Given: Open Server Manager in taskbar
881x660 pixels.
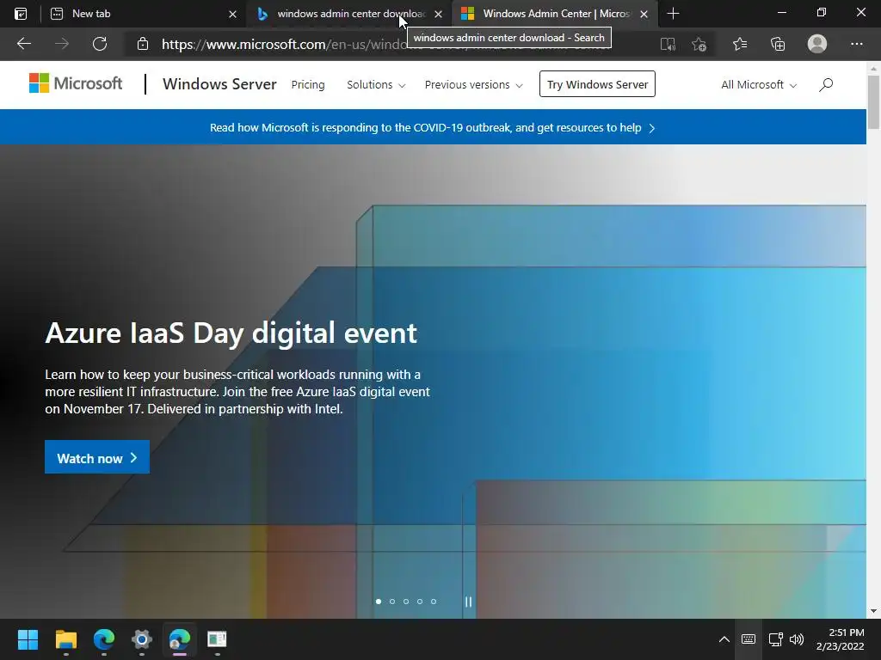Looking at the screenshot, I should pyautogui.click(x=217, y=639).
